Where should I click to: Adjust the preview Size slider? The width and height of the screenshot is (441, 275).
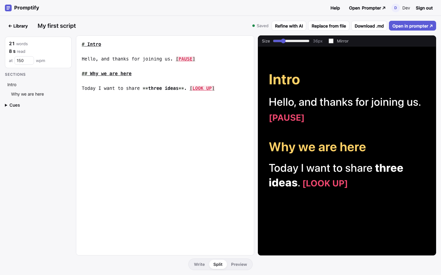pyautogui.click(x=291, y=41)
